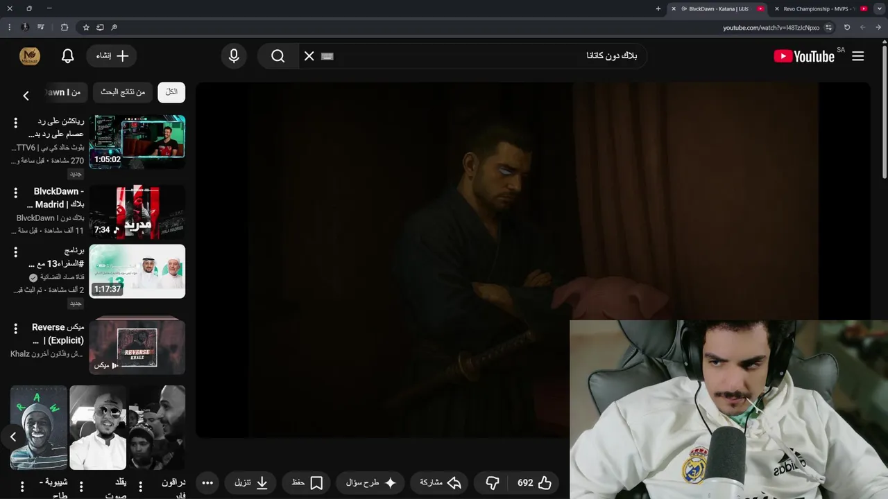
Task: Open options for the السفراء13 row
Action: click(x=15, y=252)
